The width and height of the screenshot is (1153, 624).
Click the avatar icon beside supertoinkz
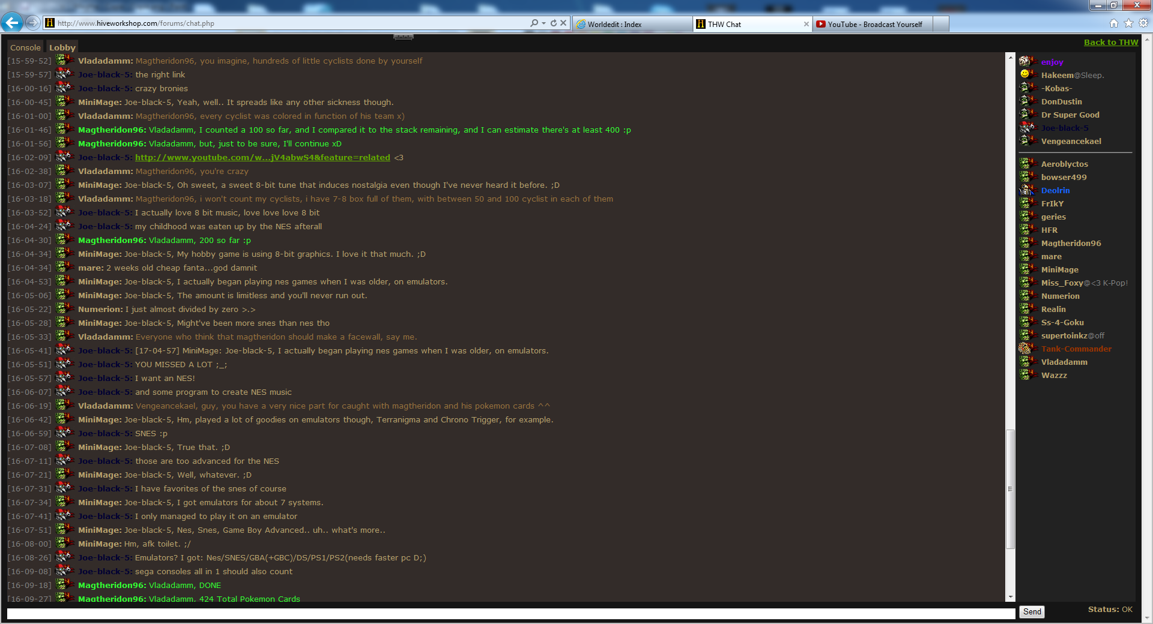click(x=1028, y=335)
